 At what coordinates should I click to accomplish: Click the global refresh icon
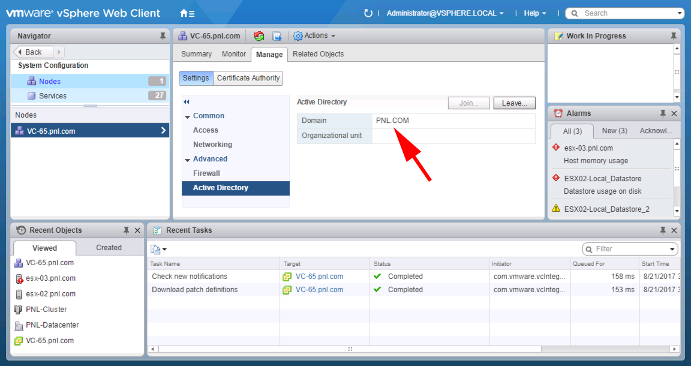(x=368, y=13)
